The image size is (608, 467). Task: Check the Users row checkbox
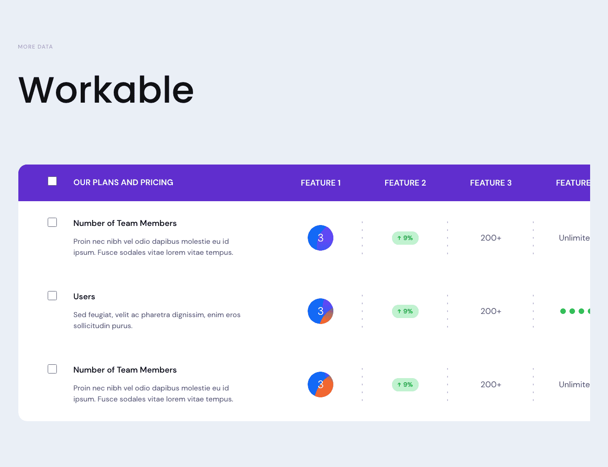pyautogui.click(x=52, y=296)
